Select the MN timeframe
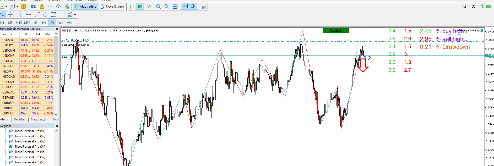Screen dimensions: 494x166 click(x=69, y=23)
